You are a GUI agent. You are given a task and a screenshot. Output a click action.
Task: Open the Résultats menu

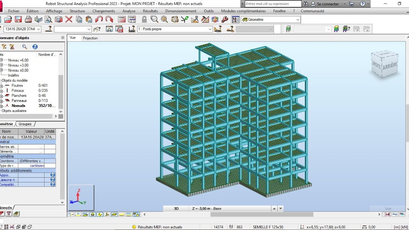150,11
